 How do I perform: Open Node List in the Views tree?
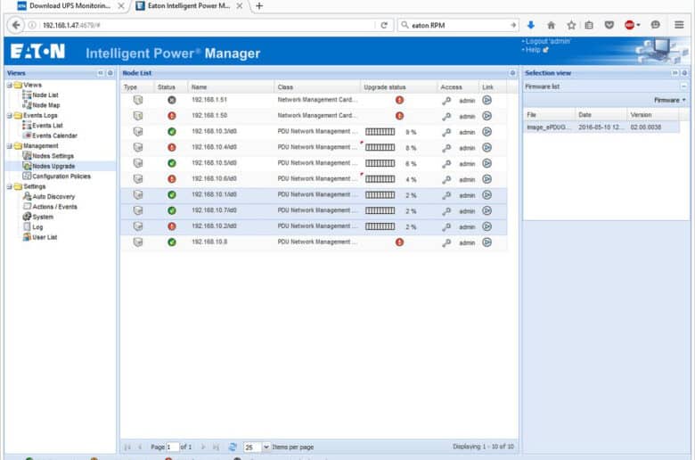45,94
